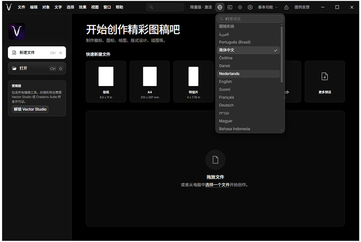The image size is (361, 242).
Task: Click the 拖放文件 text
Action: (215, 177)
